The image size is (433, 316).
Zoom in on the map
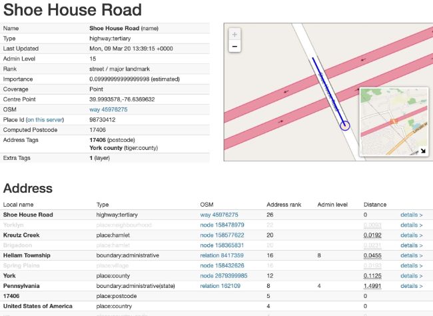click(x=234, y=35)
